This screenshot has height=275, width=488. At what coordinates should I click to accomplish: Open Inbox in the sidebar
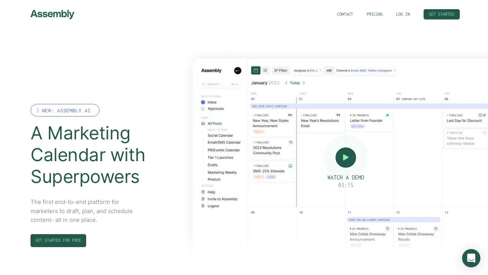[212, 102]
